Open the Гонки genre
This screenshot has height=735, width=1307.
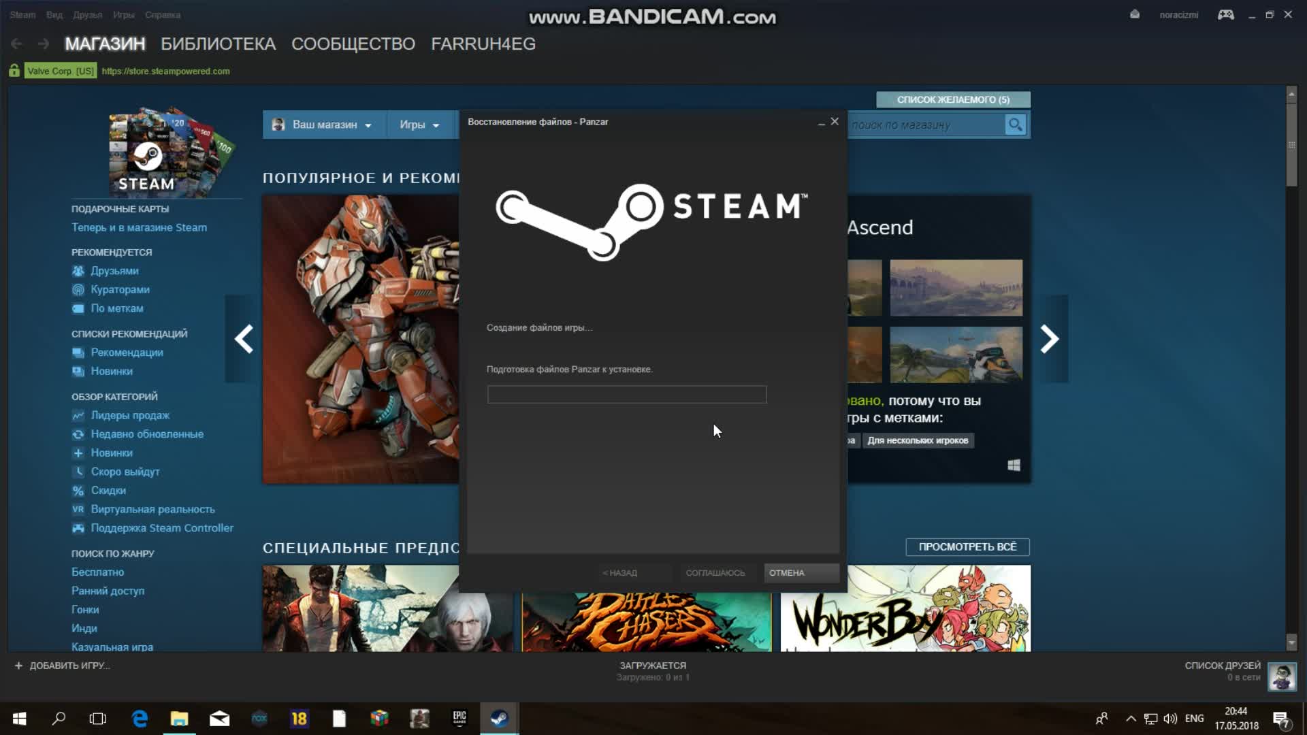(85, 610)
